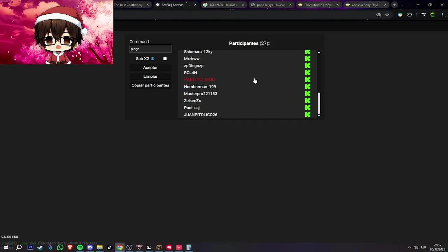Open the volume control in system tray
Image resolution: width=448 pixels, height=252 pixels.
click(x=416, y=247)
